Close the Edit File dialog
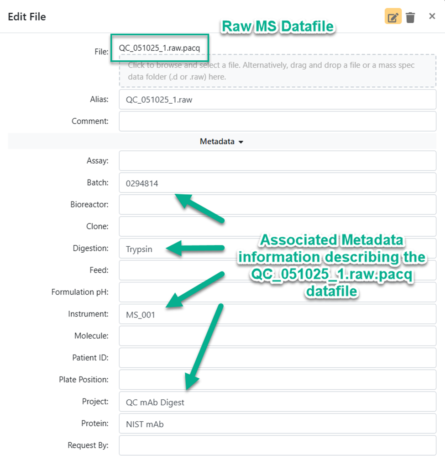 click(432, 16)
